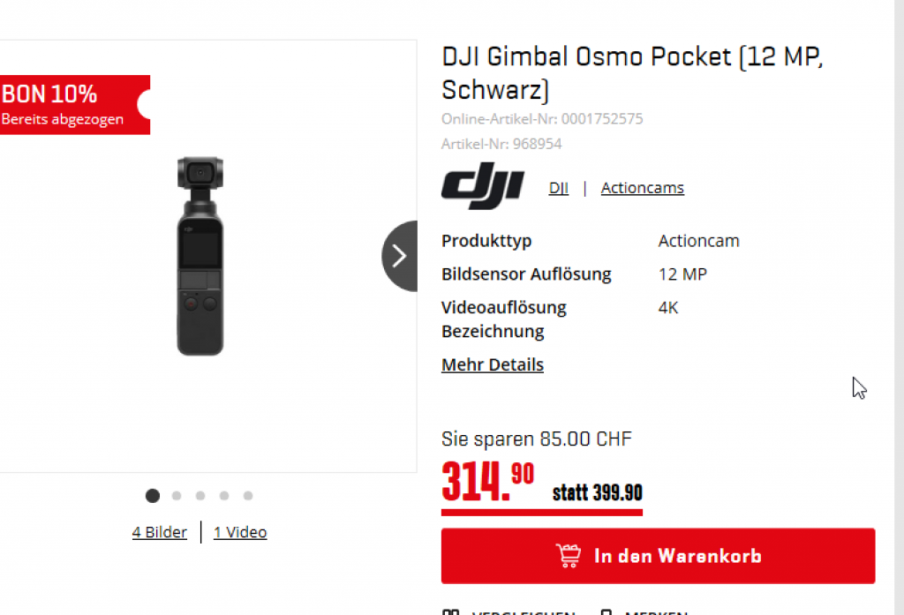Select the third gallery dot indicator
This screenshot has width=904, height=615.
tap(200, 496)
